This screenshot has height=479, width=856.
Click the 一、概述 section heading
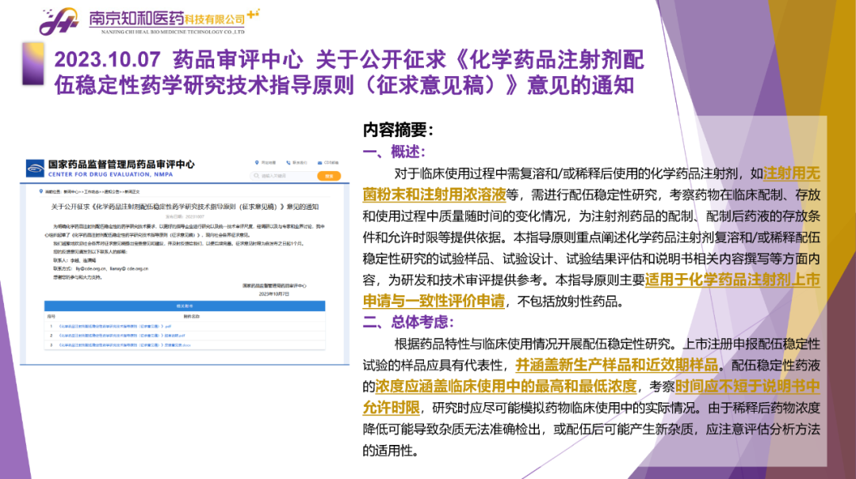tap(395, 152)
